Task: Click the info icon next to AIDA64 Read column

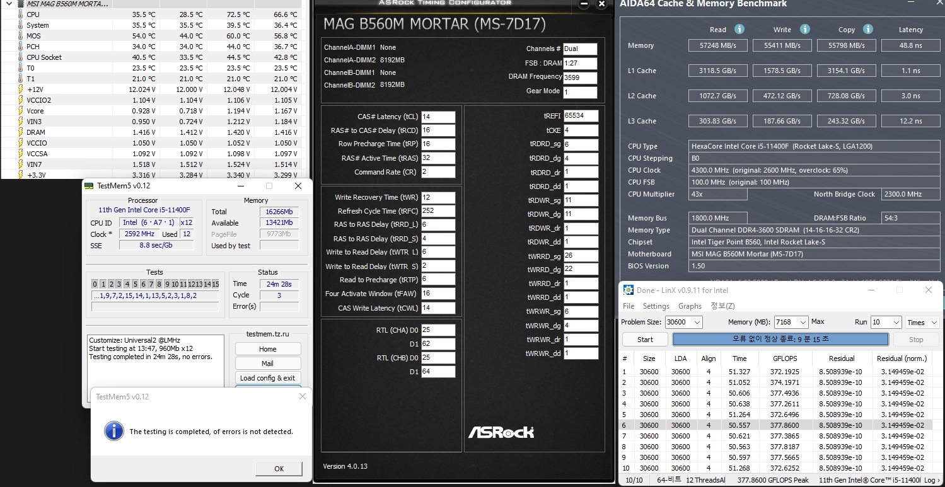Action: click(739, 29)
